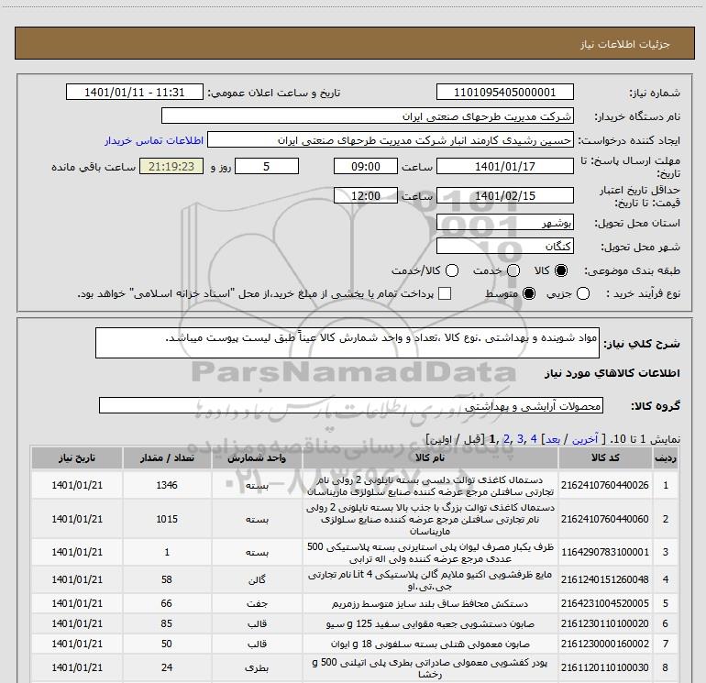Screen dimensions: 706x683
Task: Select the خدمت radio button
Action: click(513, 270)
